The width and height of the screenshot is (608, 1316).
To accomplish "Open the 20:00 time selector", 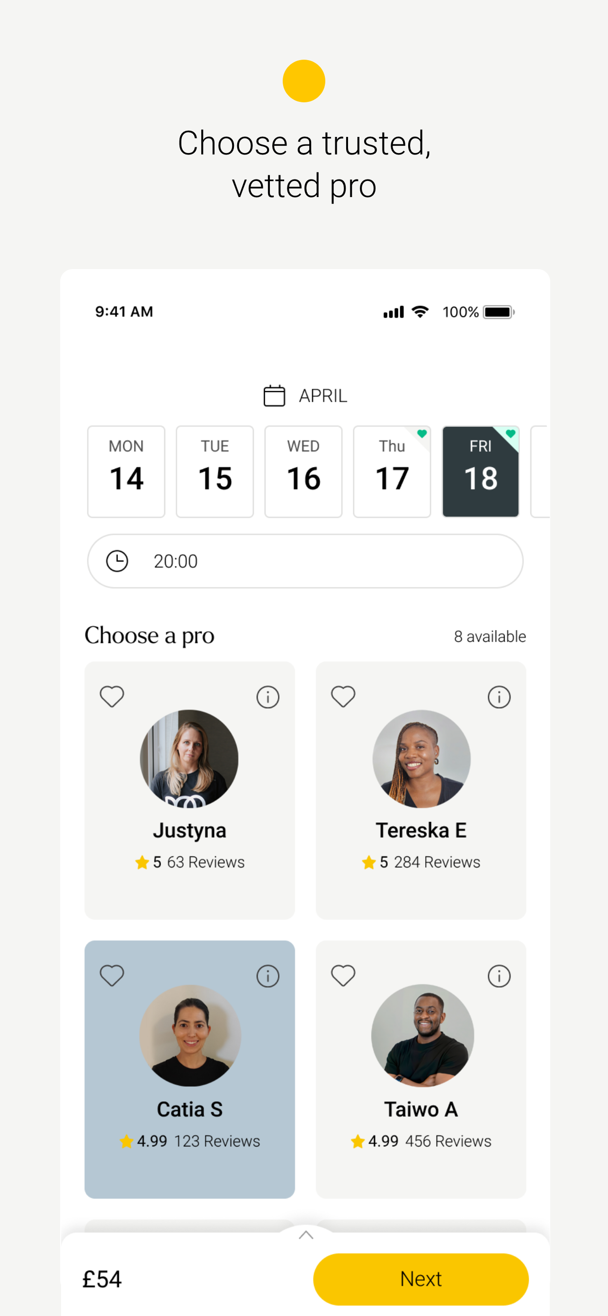I will tap(305, 561).
